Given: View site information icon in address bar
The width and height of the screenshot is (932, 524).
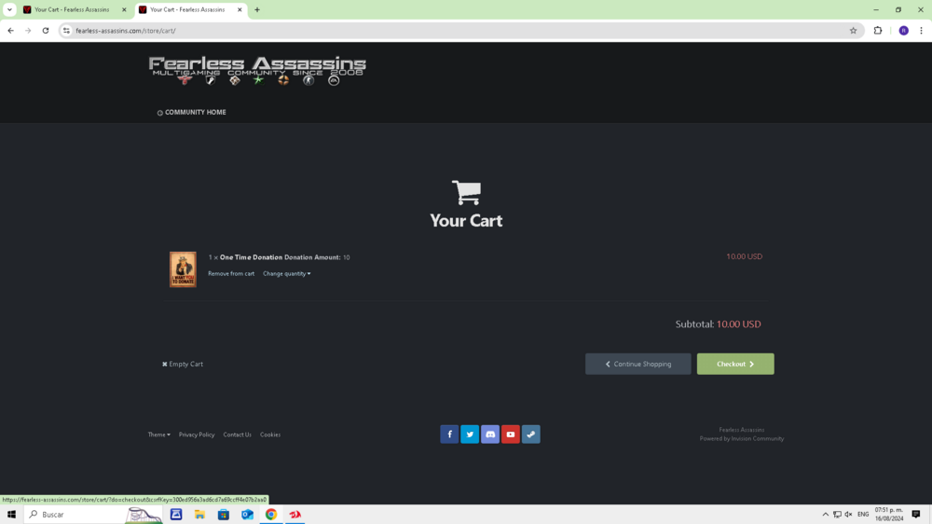Looking at the screenshot, I should [x=66, y=31].
